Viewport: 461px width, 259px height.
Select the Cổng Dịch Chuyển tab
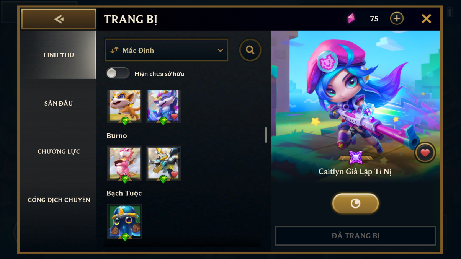coord(59,200)
